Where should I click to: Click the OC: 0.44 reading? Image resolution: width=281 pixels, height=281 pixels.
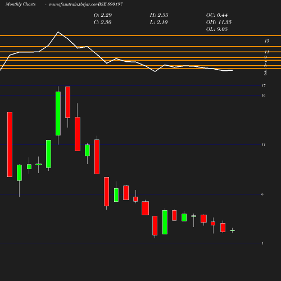[217, 15]
